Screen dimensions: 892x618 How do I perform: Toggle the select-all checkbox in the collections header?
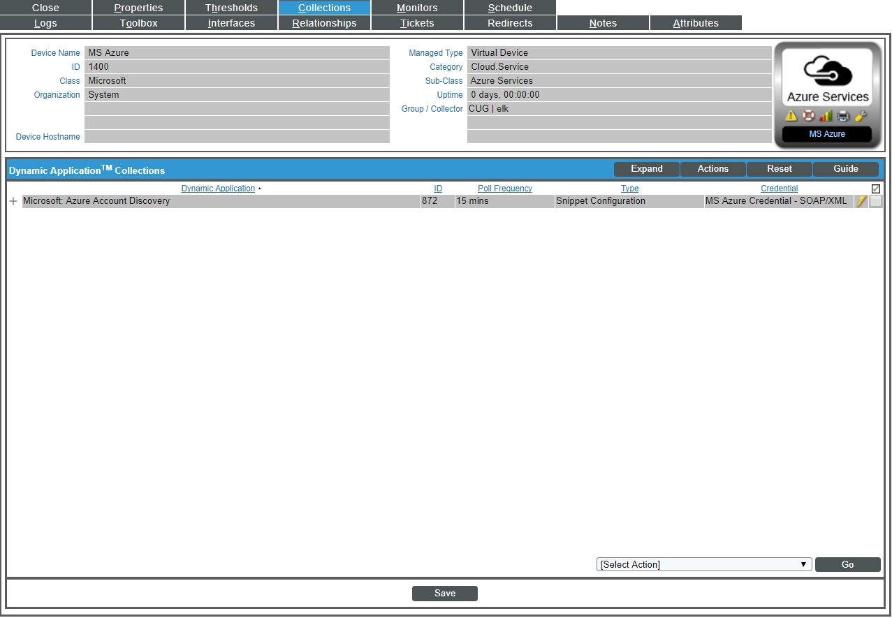(x=875, y=188)
